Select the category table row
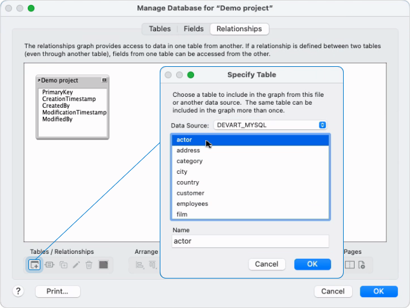This screenshot has width=410, height=308. point(250,161)
